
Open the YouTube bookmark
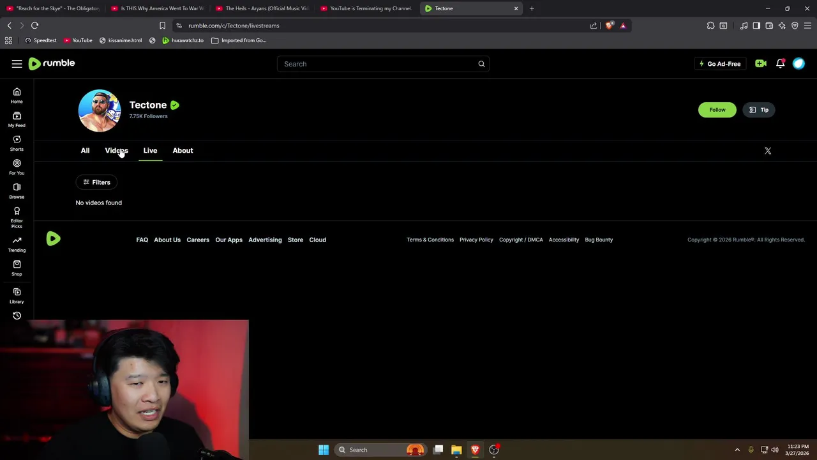click(x=78, y=40)
